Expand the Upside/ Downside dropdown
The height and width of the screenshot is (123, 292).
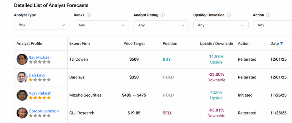point(221,25)
